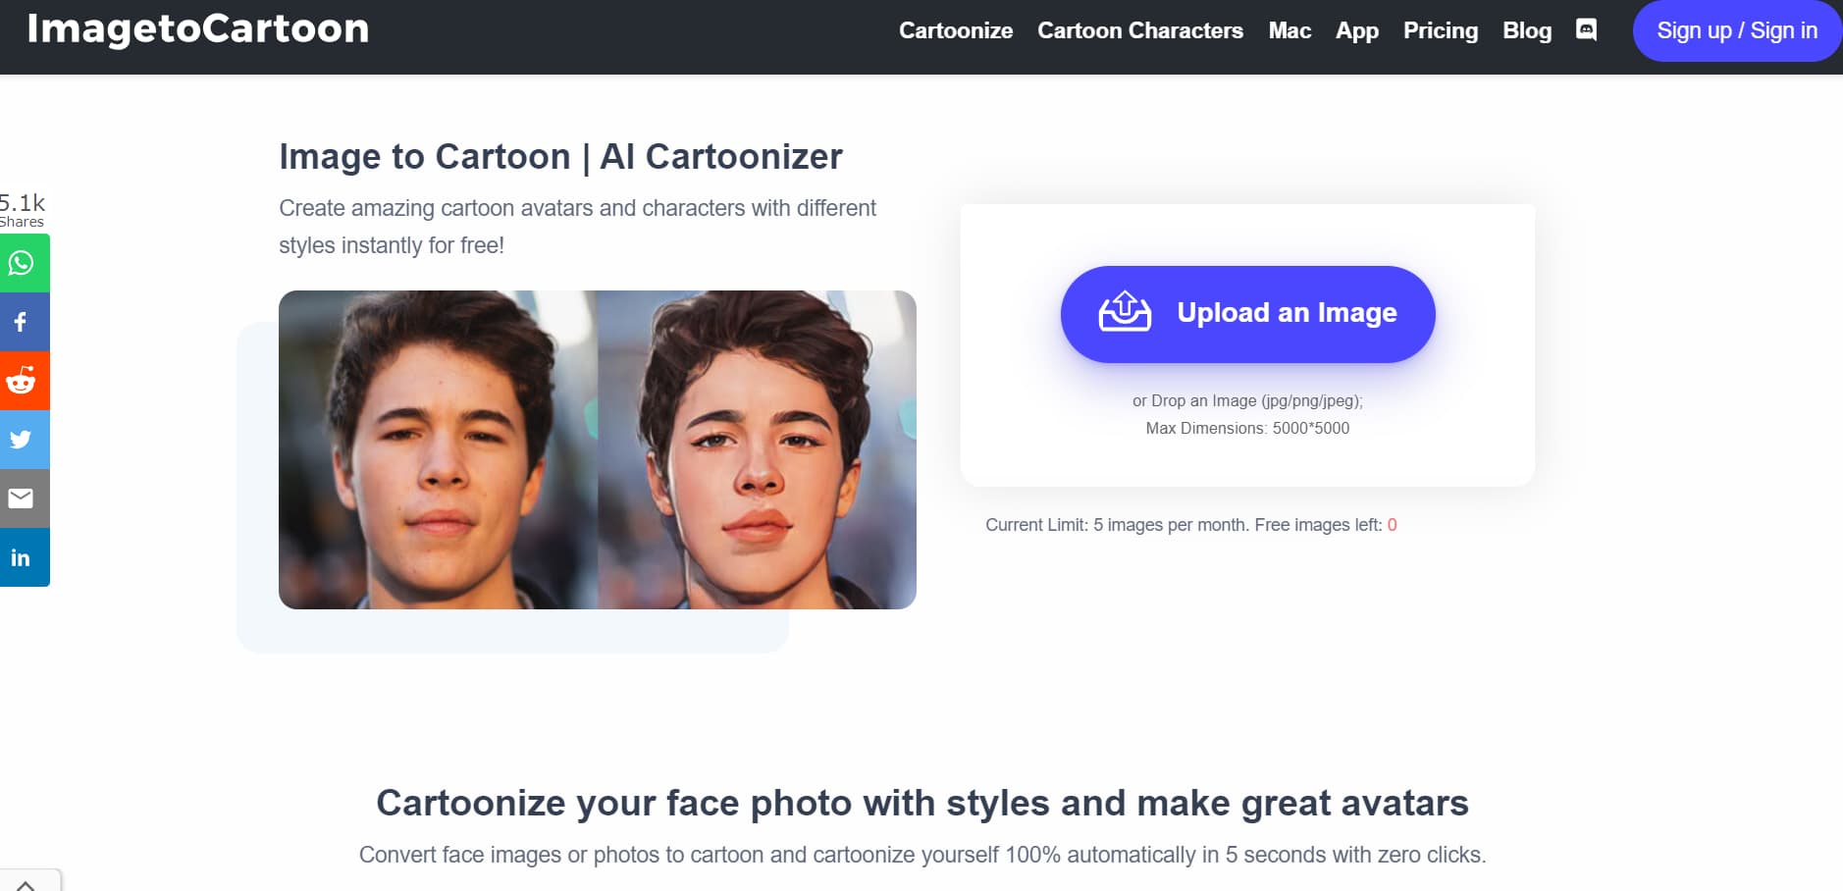
Task: Open the Blog link in the header
Action: click(1526, 30)
